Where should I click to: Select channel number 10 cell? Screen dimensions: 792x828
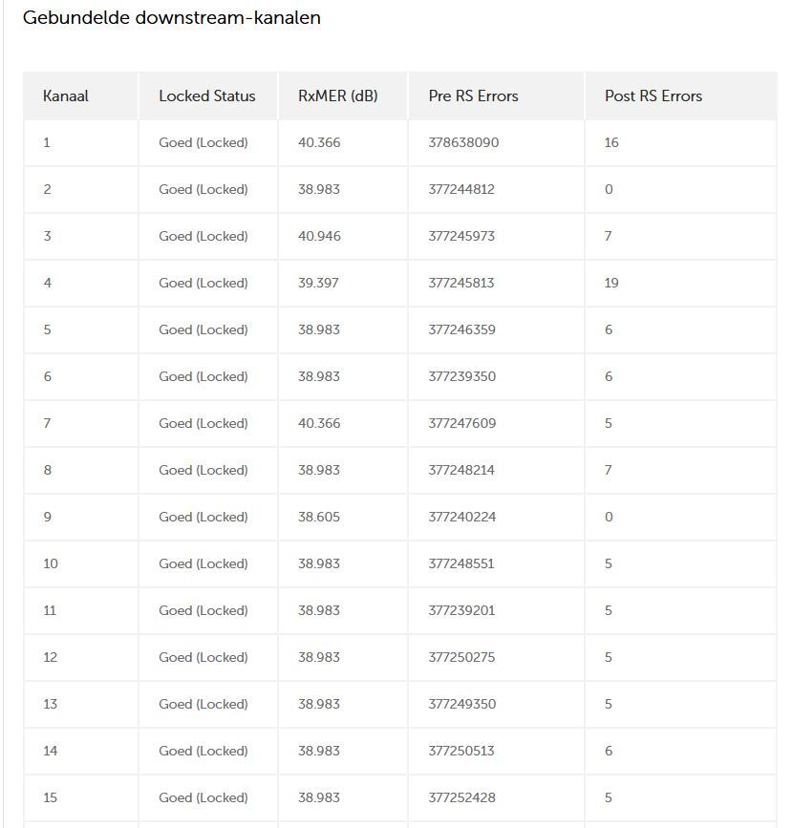[51, 563]
